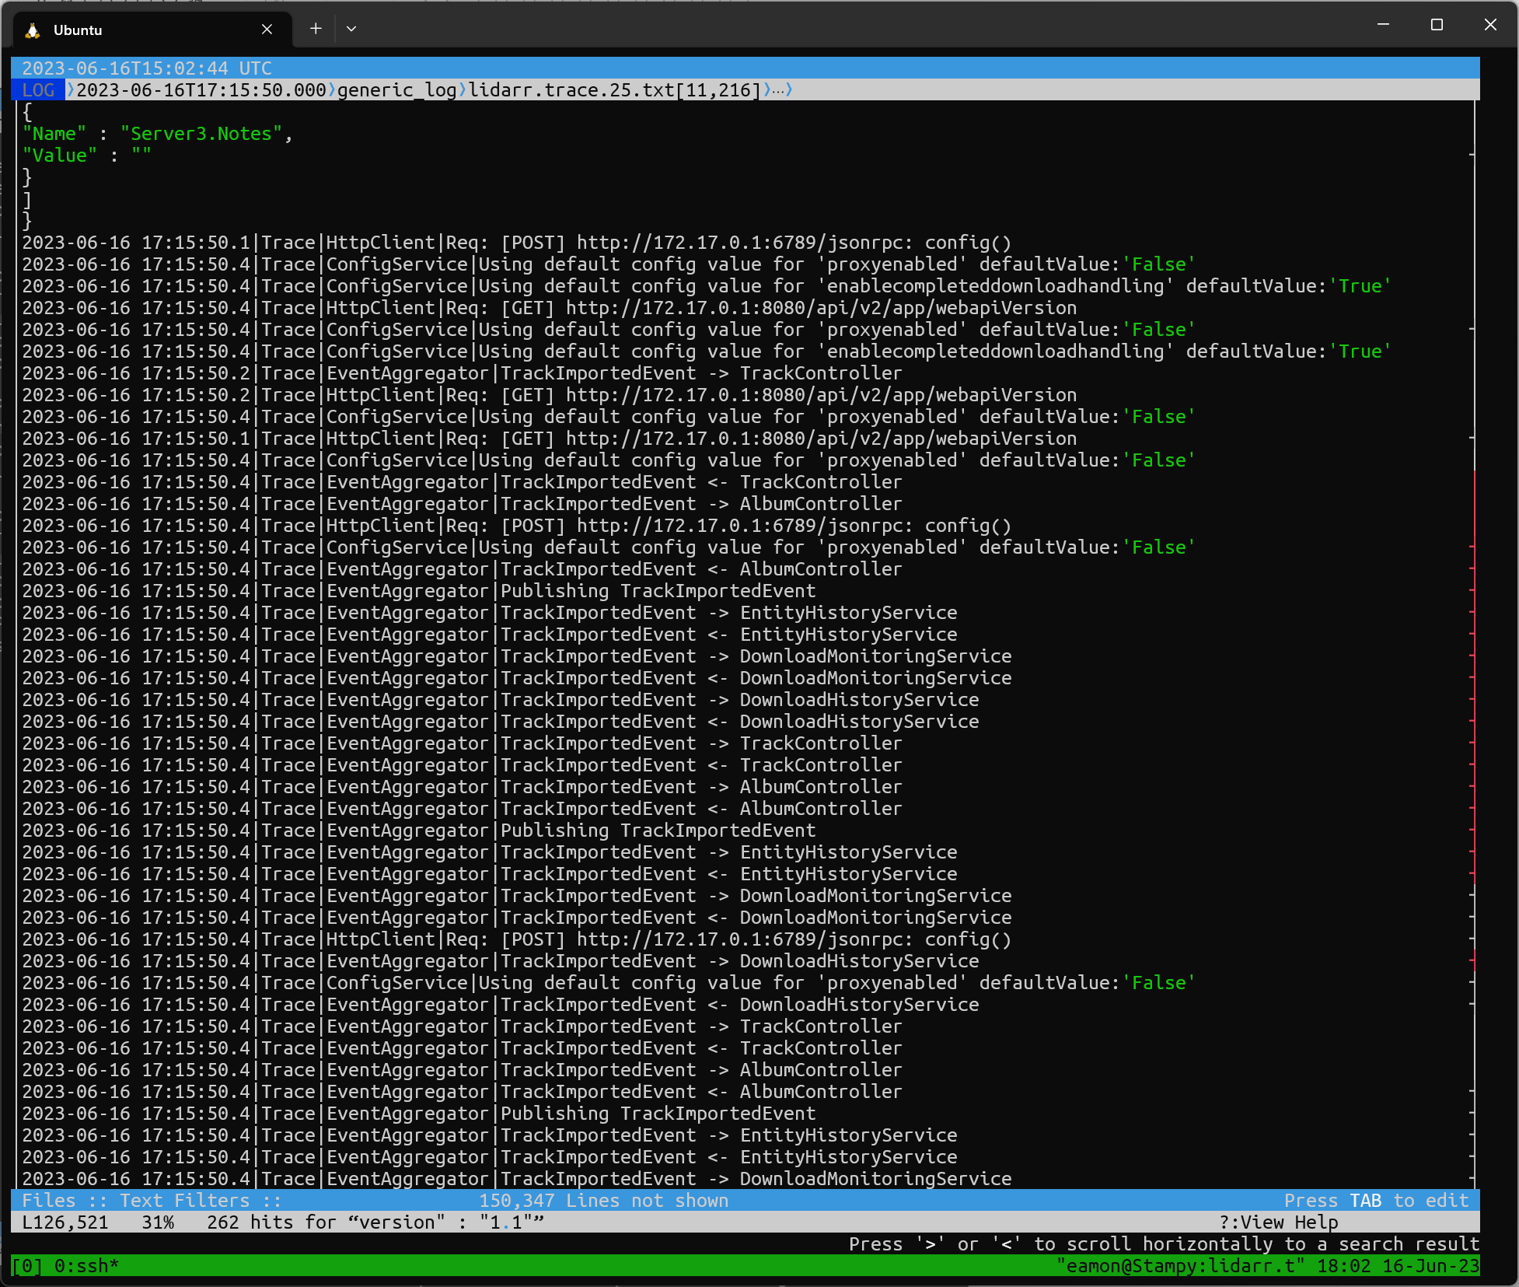The width and height of the screenshot is (1519, 1287).
Task: Click the Press TAB to edit prompt
Action: 1376,1200
